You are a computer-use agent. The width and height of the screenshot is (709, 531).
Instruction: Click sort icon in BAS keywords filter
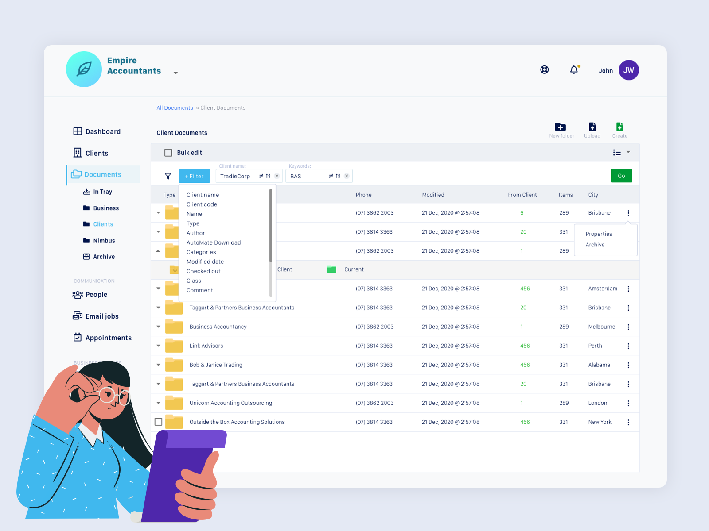click(x=338, y=176)
